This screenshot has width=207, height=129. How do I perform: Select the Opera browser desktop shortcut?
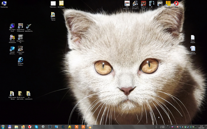point(176,4)
